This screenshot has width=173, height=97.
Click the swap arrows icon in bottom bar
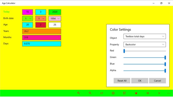pos(102,93)
